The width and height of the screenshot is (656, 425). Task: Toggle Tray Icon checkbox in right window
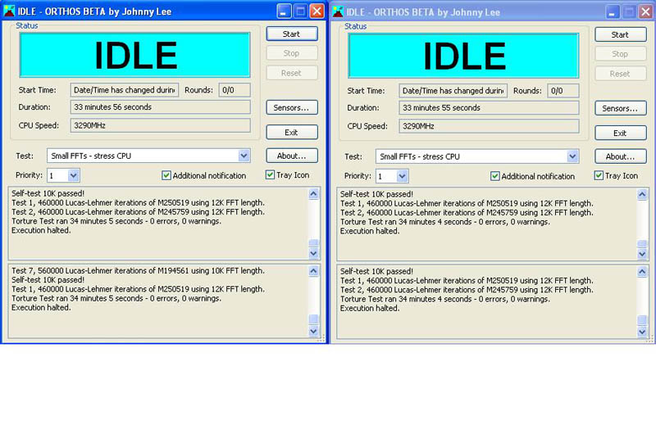(x=599, y=175)
